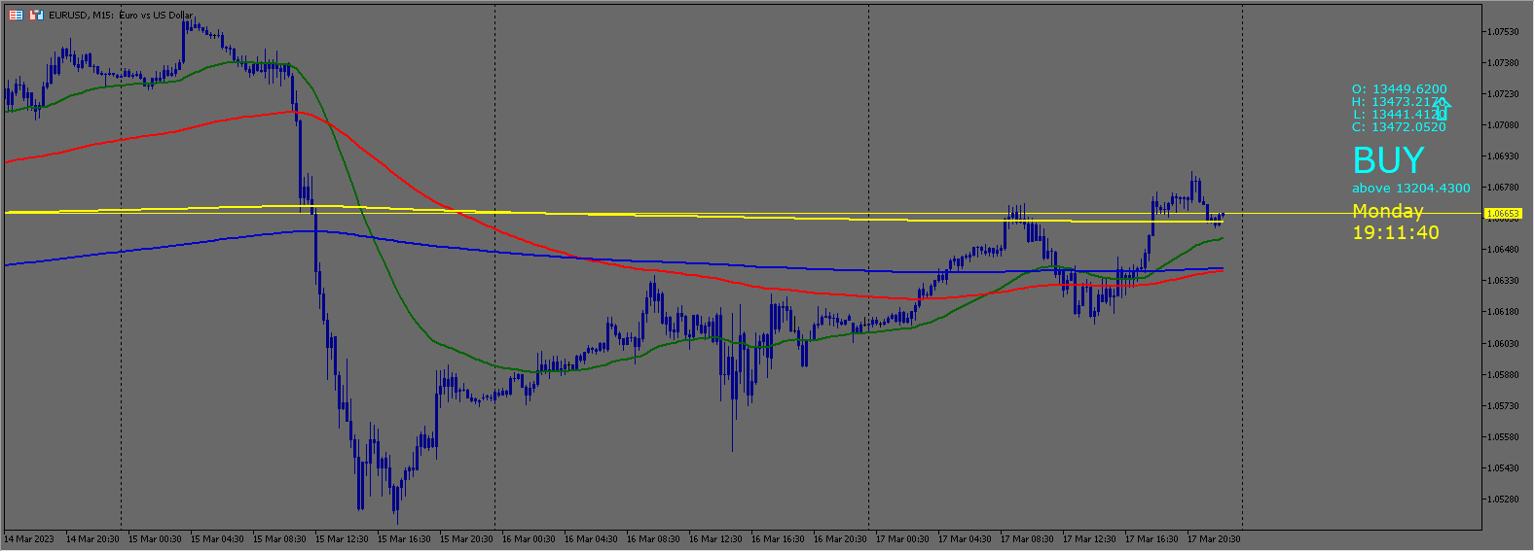Click the '17 Mar 00:30' time axis label

(x=902, y=539)
